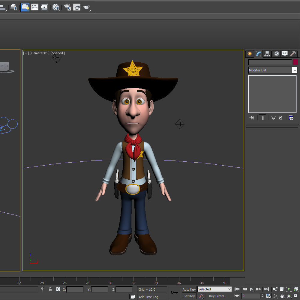Select Zoom All viewports tool
This screenshot has height=300, width=300.
tap(282, 289)
